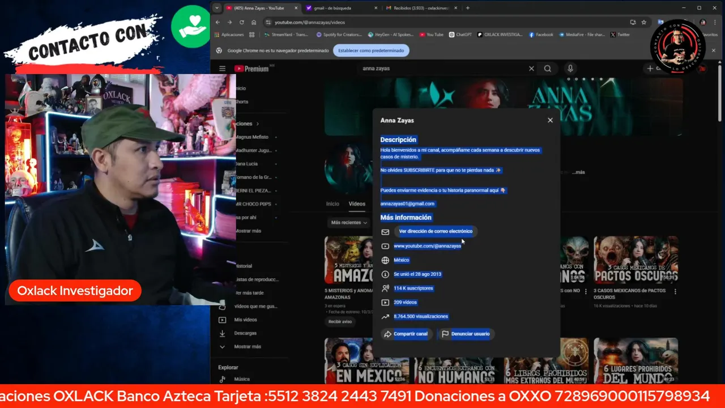
Task: Open a new browser tab with plus
Action: 467,8
